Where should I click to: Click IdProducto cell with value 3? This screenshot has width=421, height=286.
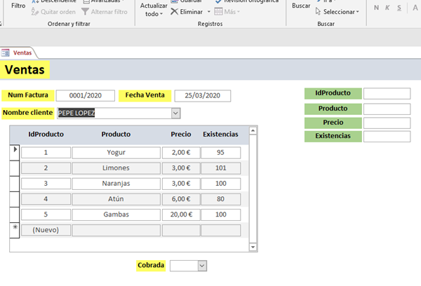point(46,184)
